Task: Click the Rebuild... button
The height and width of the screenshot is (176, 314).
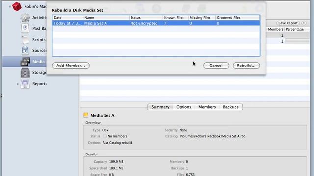Action: click(246, 66)
